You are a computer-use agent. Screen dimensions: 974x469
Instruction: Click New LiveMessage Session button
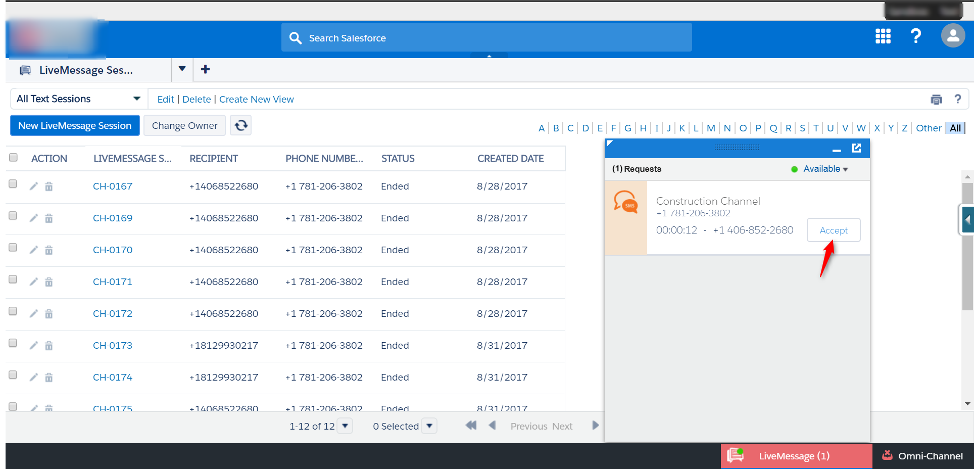pyautogui.click(x=75, y=125)
